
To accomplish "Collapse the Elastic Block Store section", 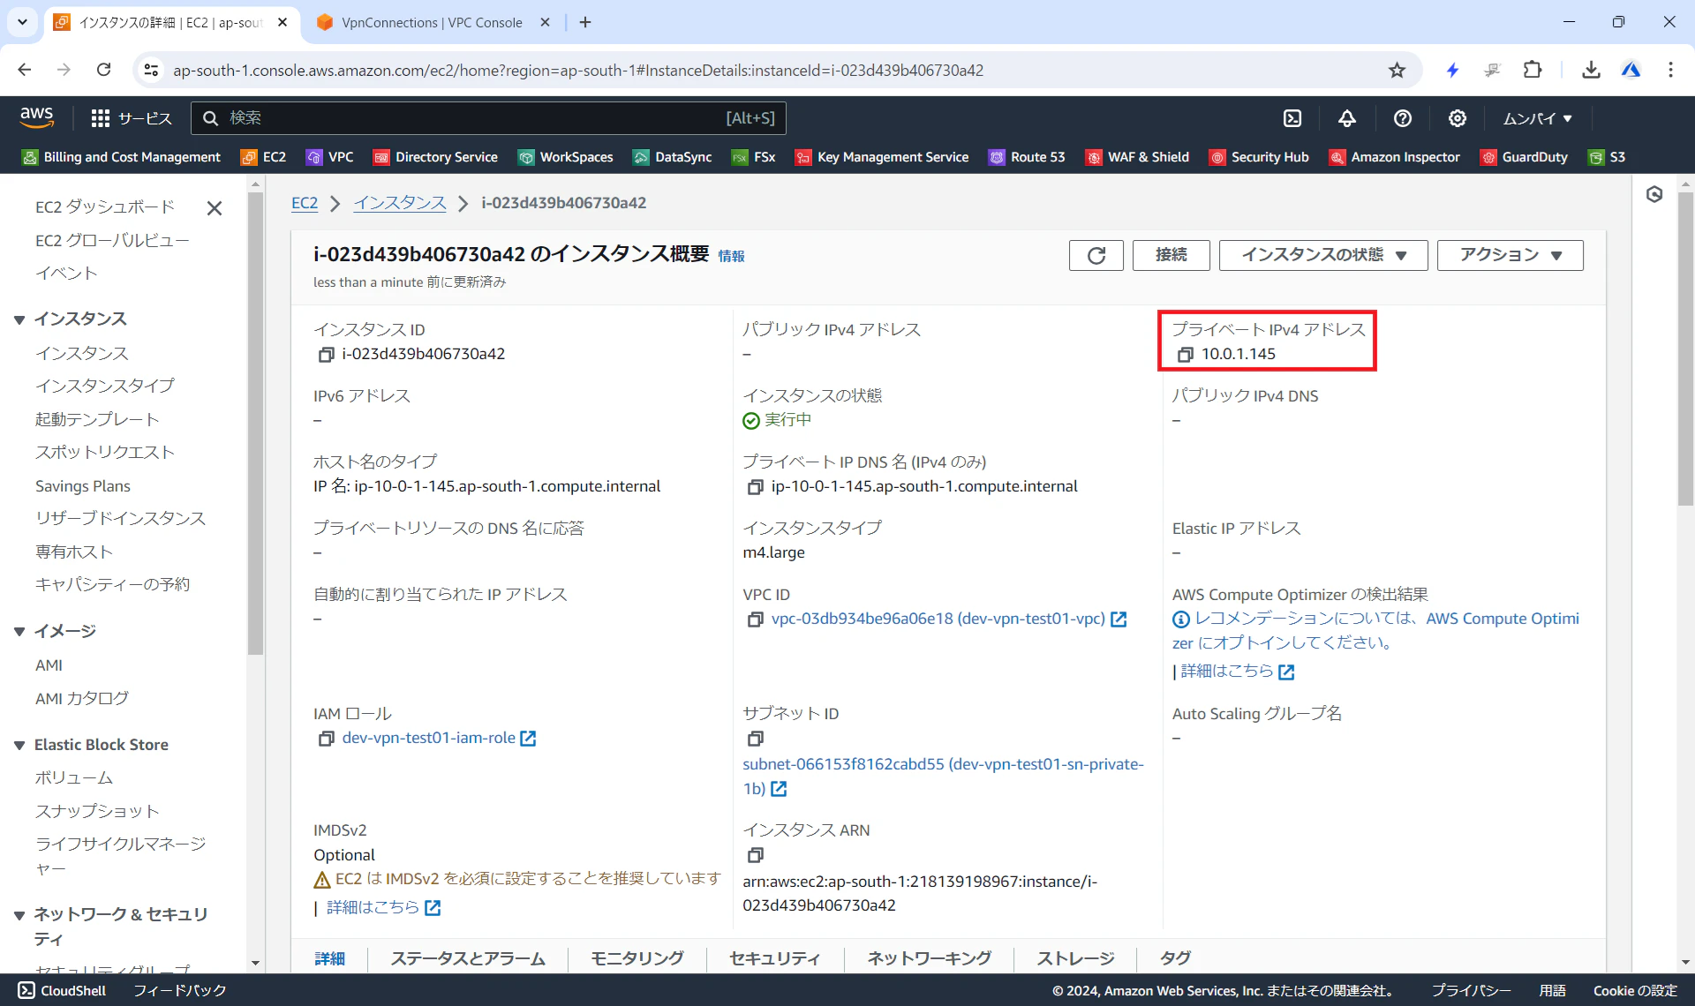I will pyautogui.click(x=19, y=746).
